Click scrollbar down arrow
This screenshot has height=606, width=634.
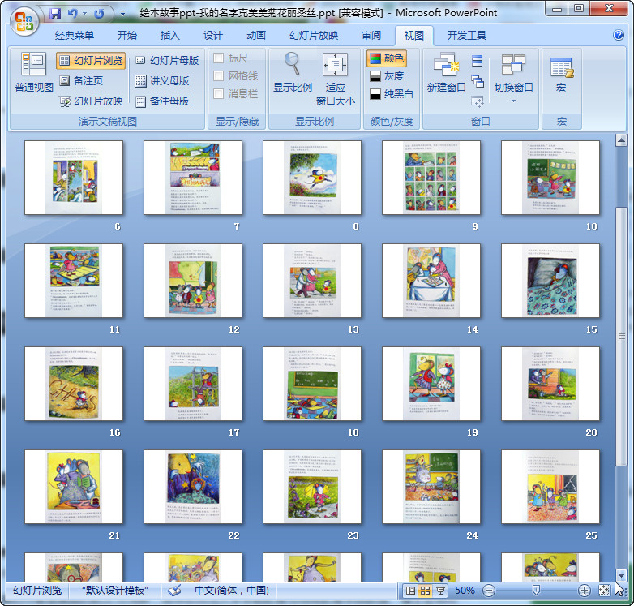621,575
